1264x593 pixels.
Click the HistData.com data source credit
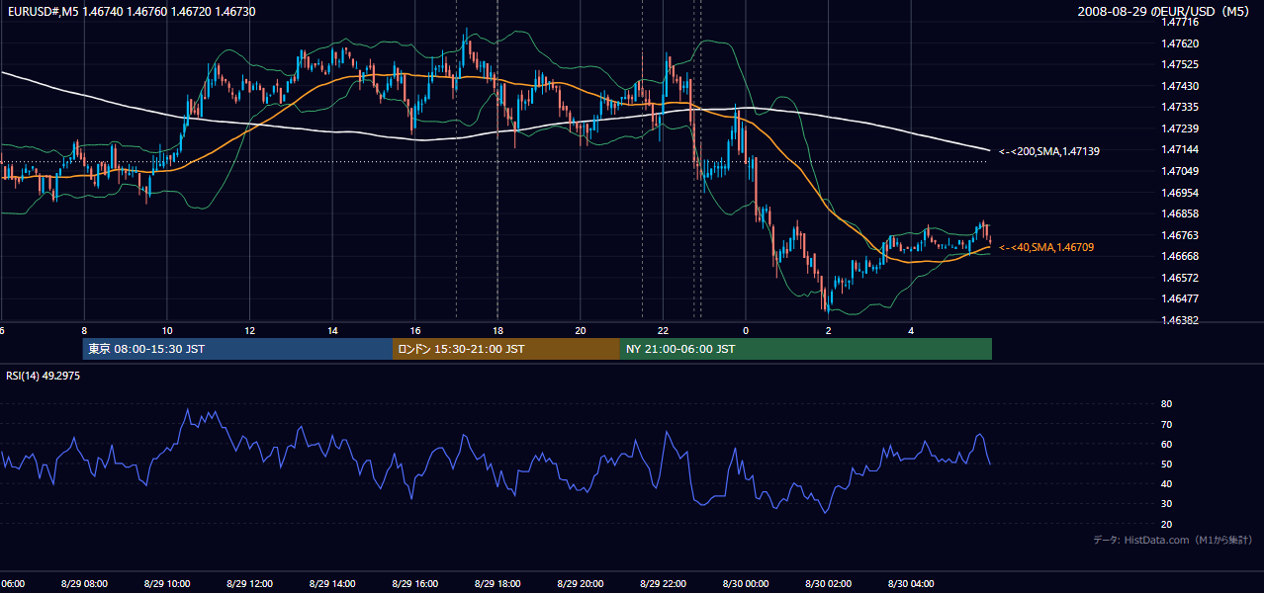[x=1173, y=540]
